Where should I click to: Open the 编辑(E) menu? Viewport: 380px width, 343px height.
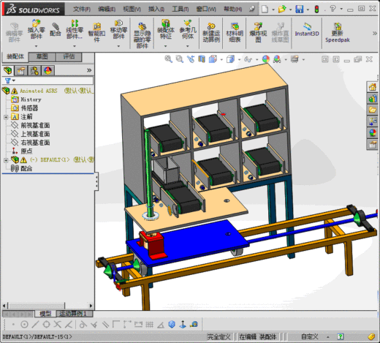pos(107,10)
